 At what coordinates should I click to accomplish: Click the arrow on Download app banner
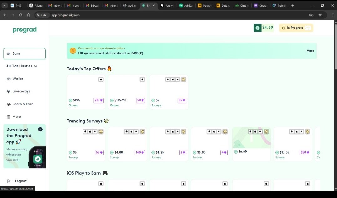40,129
